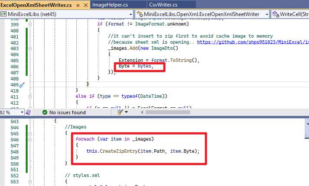Click line number 543 in the lower pane
Image resolution: width=309 pixels, height=186 pixels.
14,122
